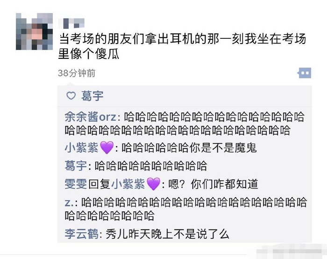Screen dimensions: 327x259
Task: Reply to z.'s long 哈哈 comment
Action: click(x=185, y=209)
